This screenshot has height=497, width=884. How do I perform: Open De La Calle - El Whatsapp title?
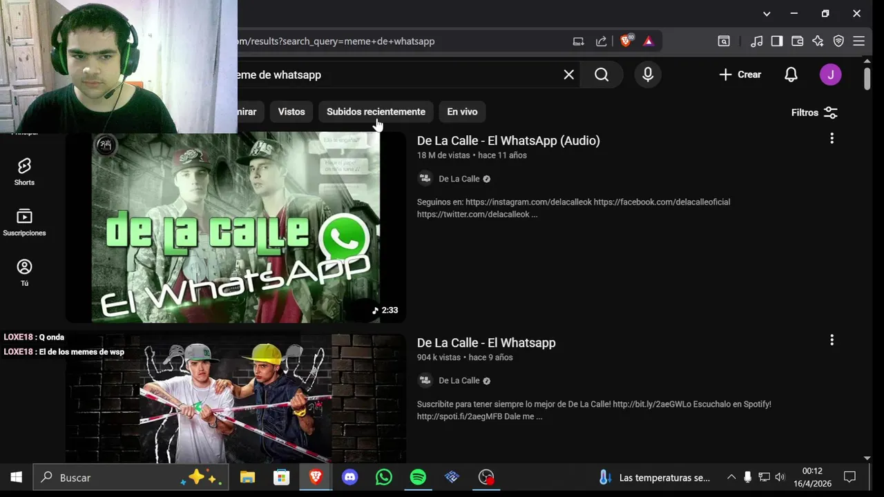point(486,343)
